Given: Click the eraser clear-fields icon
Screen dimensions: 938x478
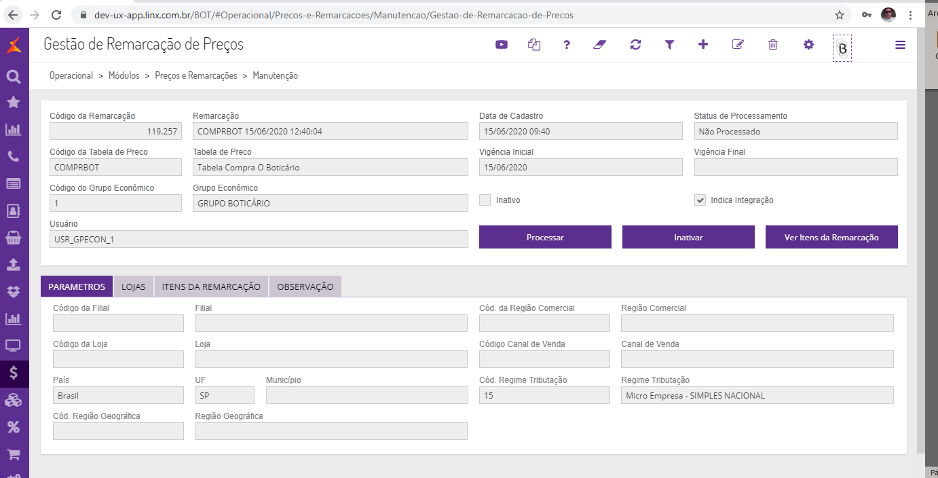Looking at the screenshot, I should pyautogui.click(x=599, y=45).
